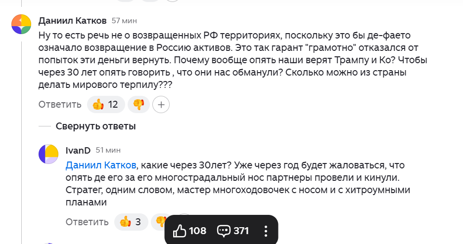Open the three-dot more options menu
Viewport: 463px width, 244px height.
point(266,231)
